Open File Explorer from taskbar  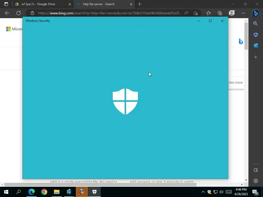pos(57,192)
